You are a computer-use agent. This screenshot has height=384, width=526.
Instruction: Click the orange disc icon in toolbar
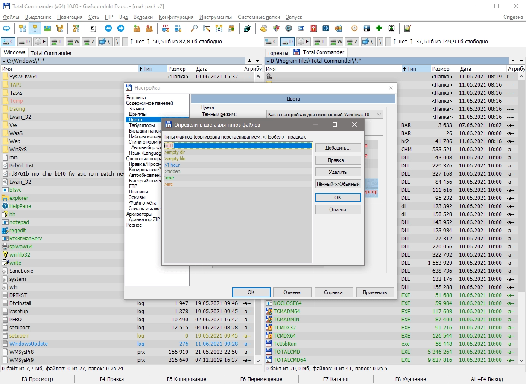[354, 28]
